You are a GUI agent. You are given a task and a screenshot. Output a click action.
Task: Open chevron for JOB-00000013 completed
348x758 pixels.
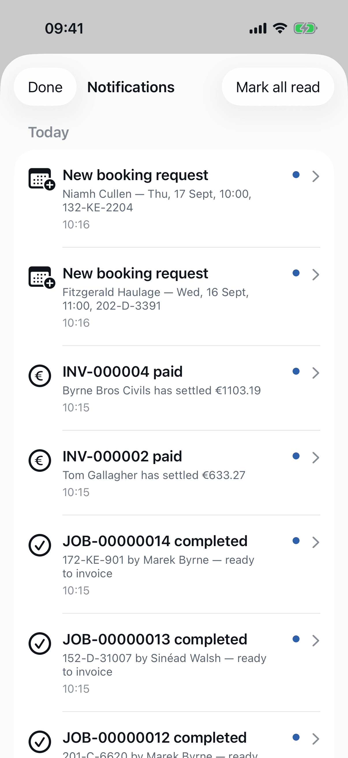[316, 641]
